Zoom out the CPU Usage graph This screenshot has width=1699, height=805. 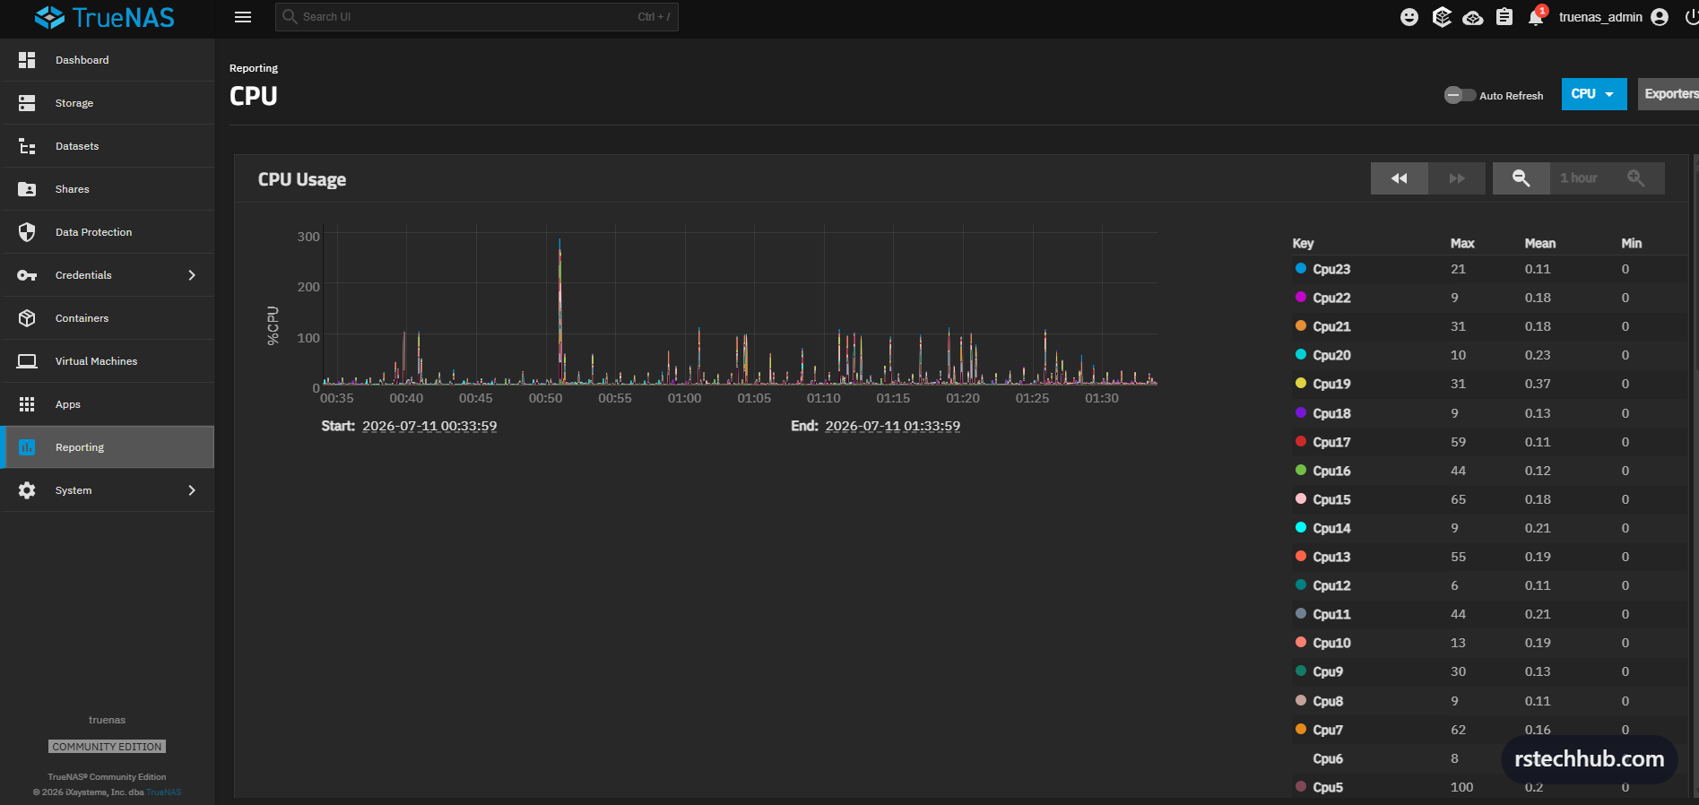point(1521,178)
